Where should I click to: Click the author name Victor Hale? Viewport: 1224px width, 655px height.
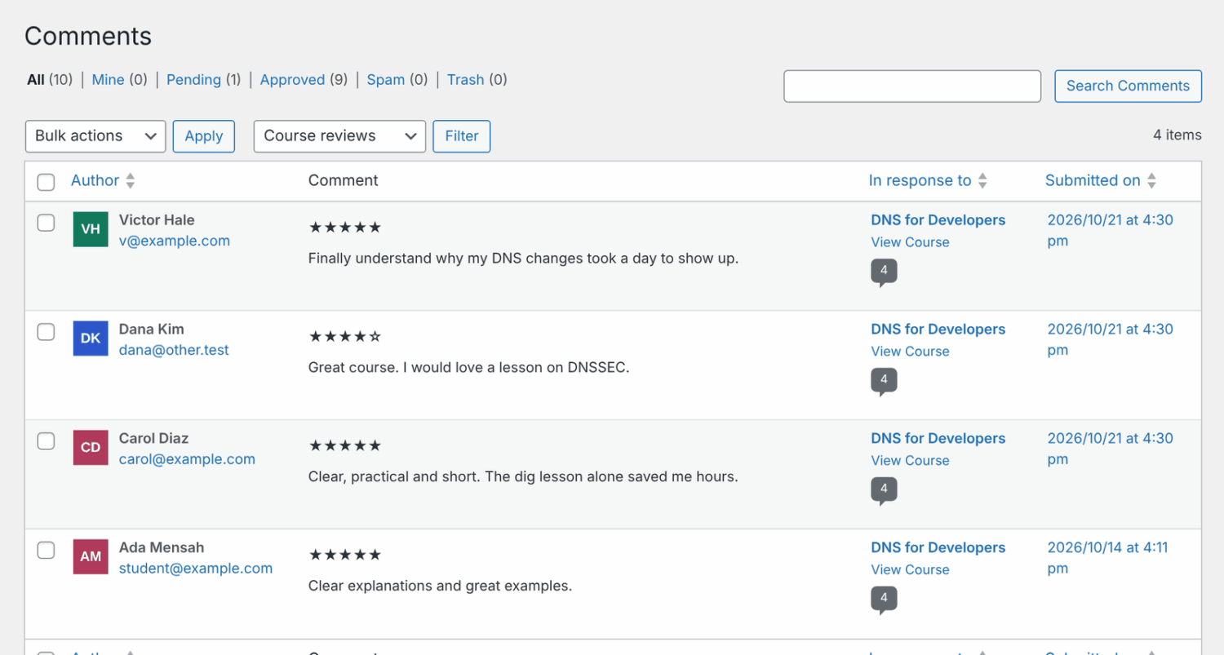pos(157,220)
